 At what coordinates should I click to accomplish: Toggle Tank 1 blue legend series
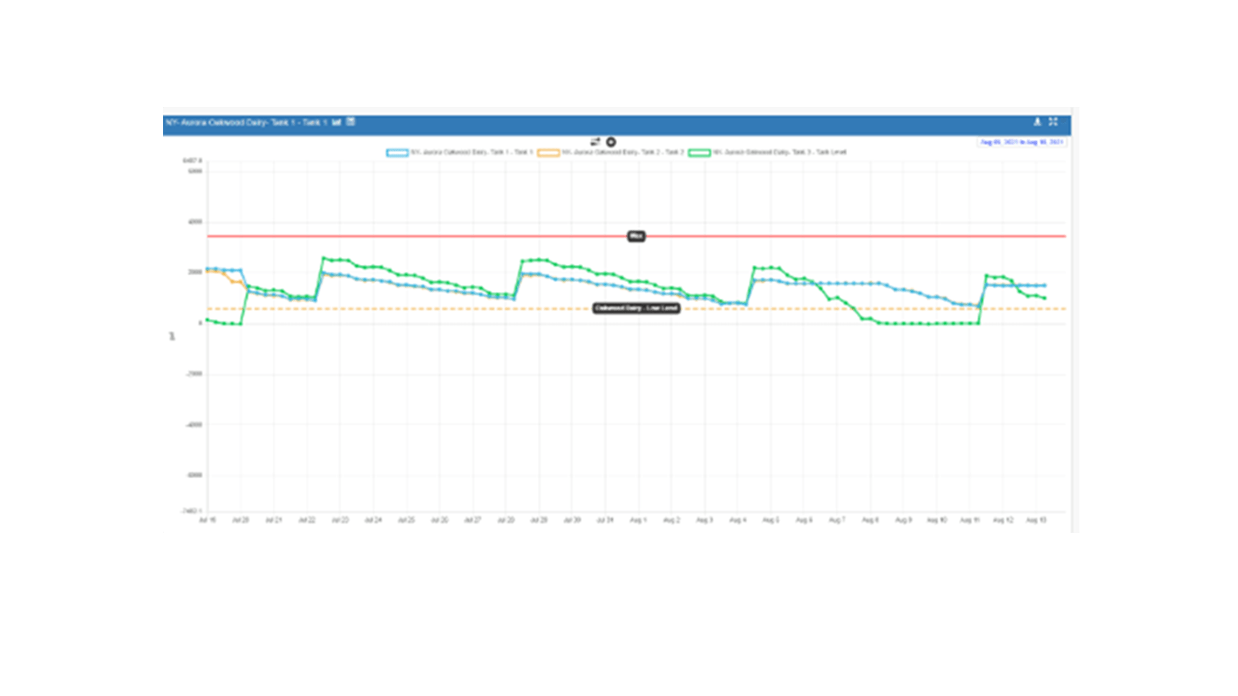pyautogui.click(x=472, y=153)
